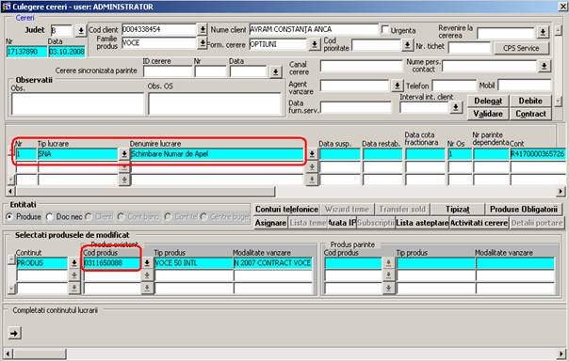This screenshot has width=569, height=361.
Task: Select the Cont cell R4170000365726
Action: (538, 154)
